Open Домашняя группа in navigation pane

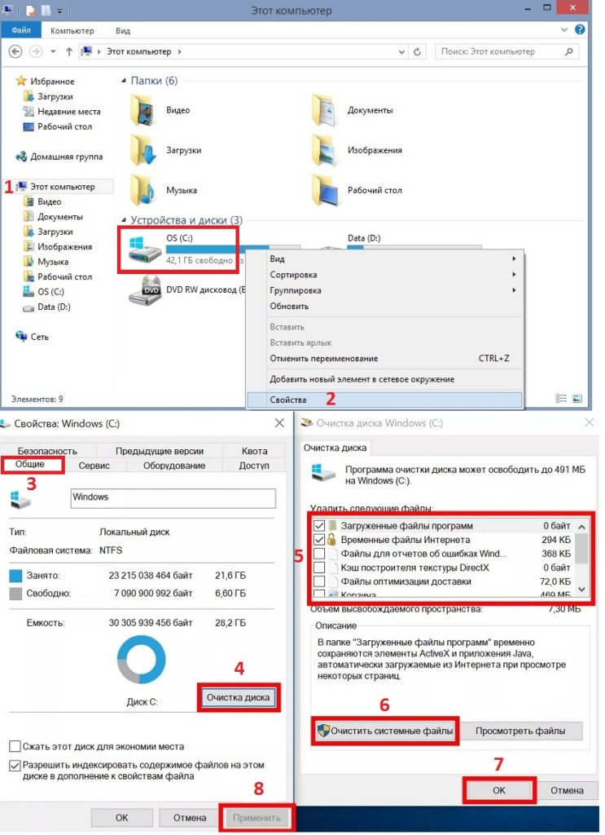(x=59, y=157)
